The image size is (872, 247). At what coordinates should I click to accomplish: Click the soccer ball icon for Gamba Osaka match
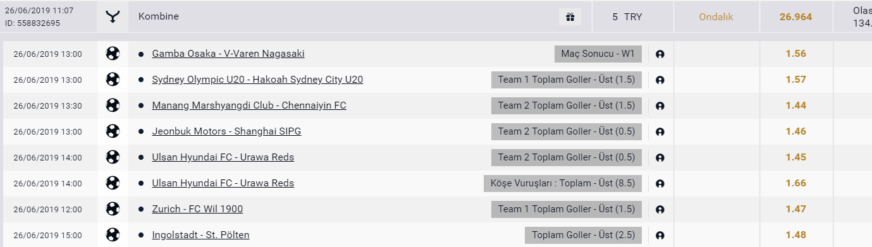(x=113, y=54)
